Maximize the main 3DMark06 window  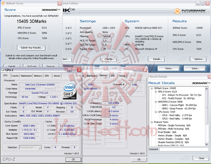[203, 3]
